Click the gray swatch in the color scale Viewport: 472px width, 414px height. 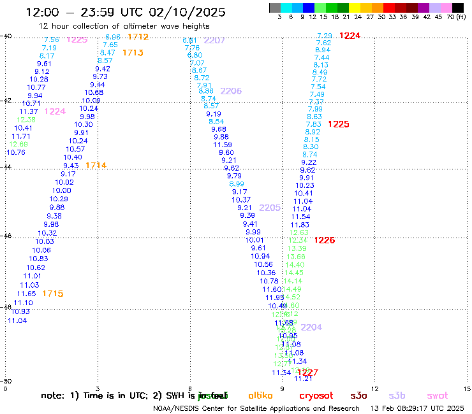coord(275,8)
